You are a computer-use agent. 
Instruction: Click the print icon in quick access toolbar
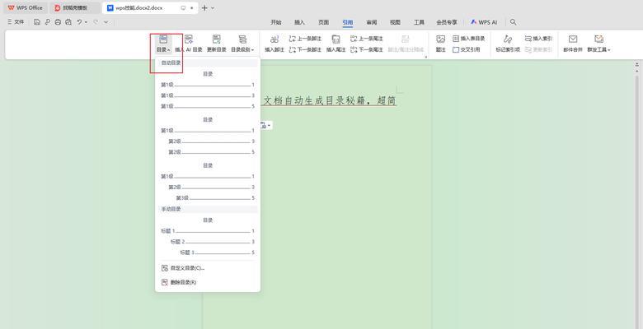[x=58, y=22]
